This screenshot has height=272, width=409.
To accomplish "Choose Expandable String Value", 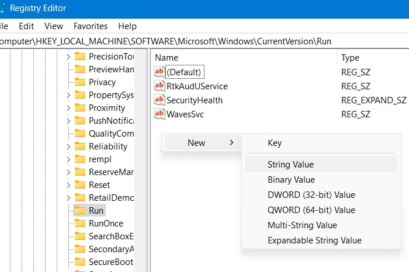I will click(321, 240).
